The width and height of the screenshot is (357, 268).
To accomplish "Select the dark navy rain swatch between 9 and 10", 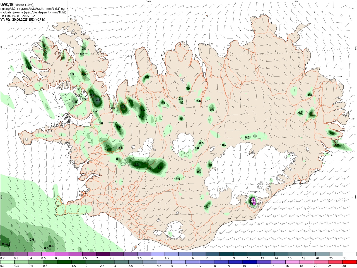I will tap(249, 262).
